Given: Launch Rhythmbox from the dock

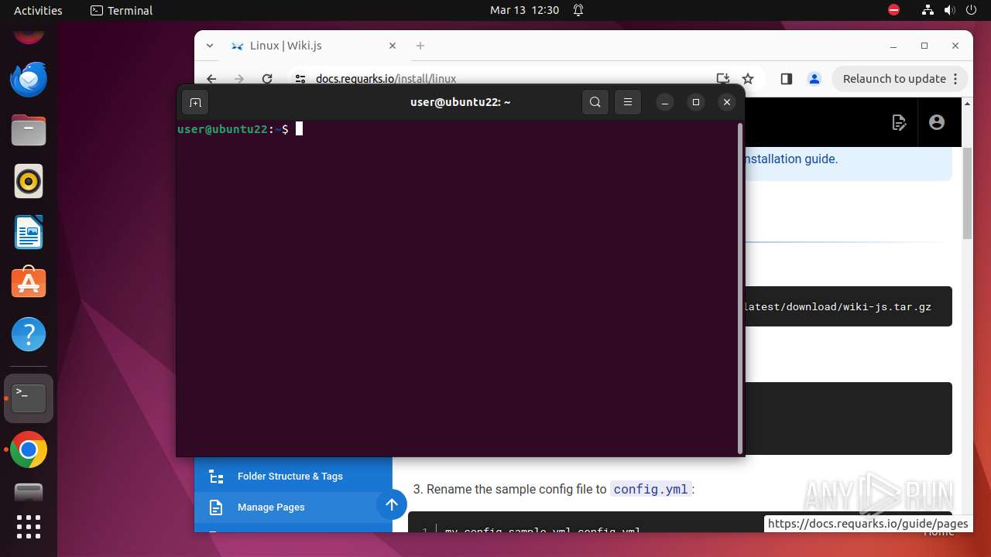Looking at the screenshot, I should click(29, 181).
